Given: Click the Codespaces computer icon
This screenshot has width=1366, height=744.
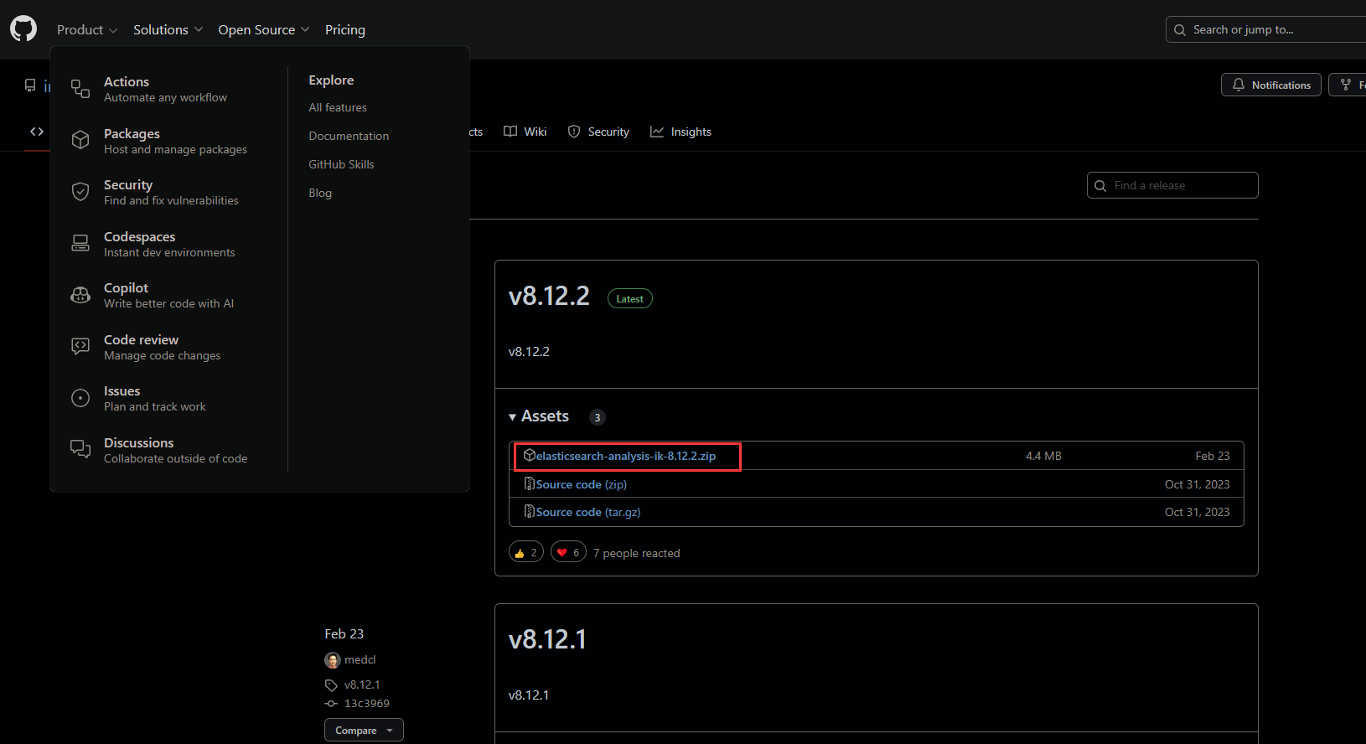Looking at the screenshot, I should pyautogui.click(x=80, y=243).
